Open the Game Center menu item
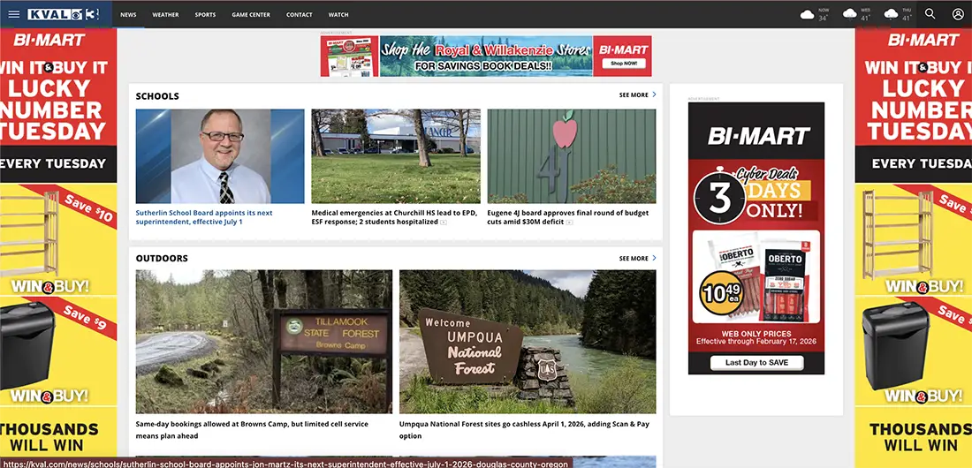This screenshot has width=972, height=468. click(251, 14)
